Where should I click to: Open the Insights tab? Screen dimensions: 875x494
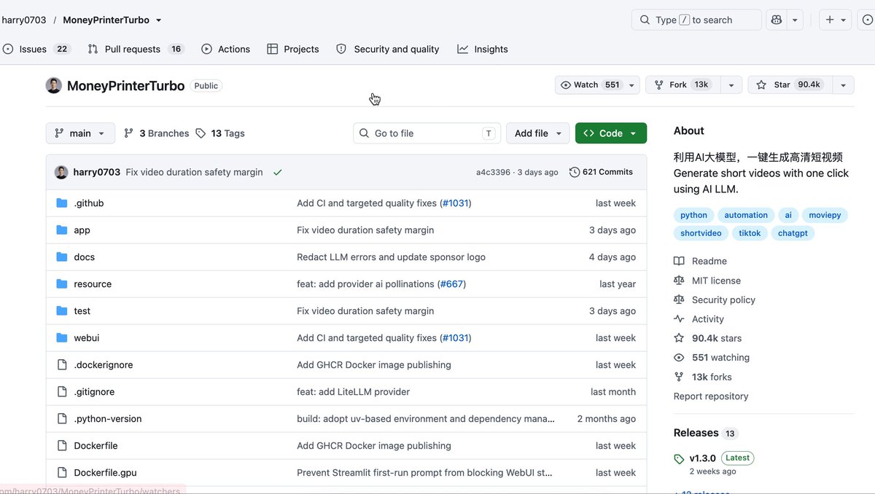pos(483,49)
